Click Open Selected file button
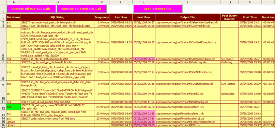 click(157, 9)
